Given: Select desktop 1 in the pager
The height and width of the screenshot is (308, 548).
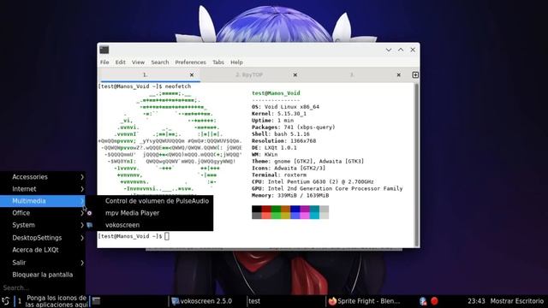Looking at the screenshot, I should [20, 301].
